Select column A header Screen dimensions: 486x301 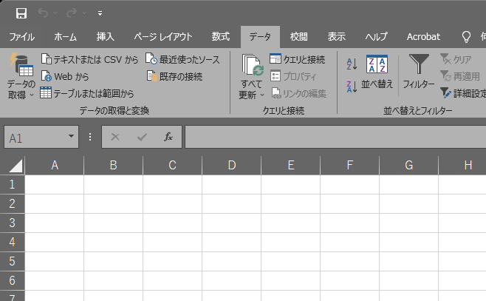tap(54, 166)
